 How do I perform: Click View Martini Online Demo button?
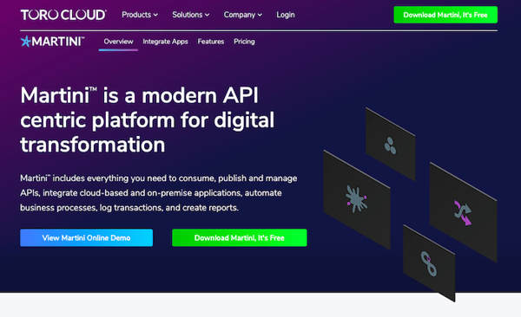coord(86,237)
